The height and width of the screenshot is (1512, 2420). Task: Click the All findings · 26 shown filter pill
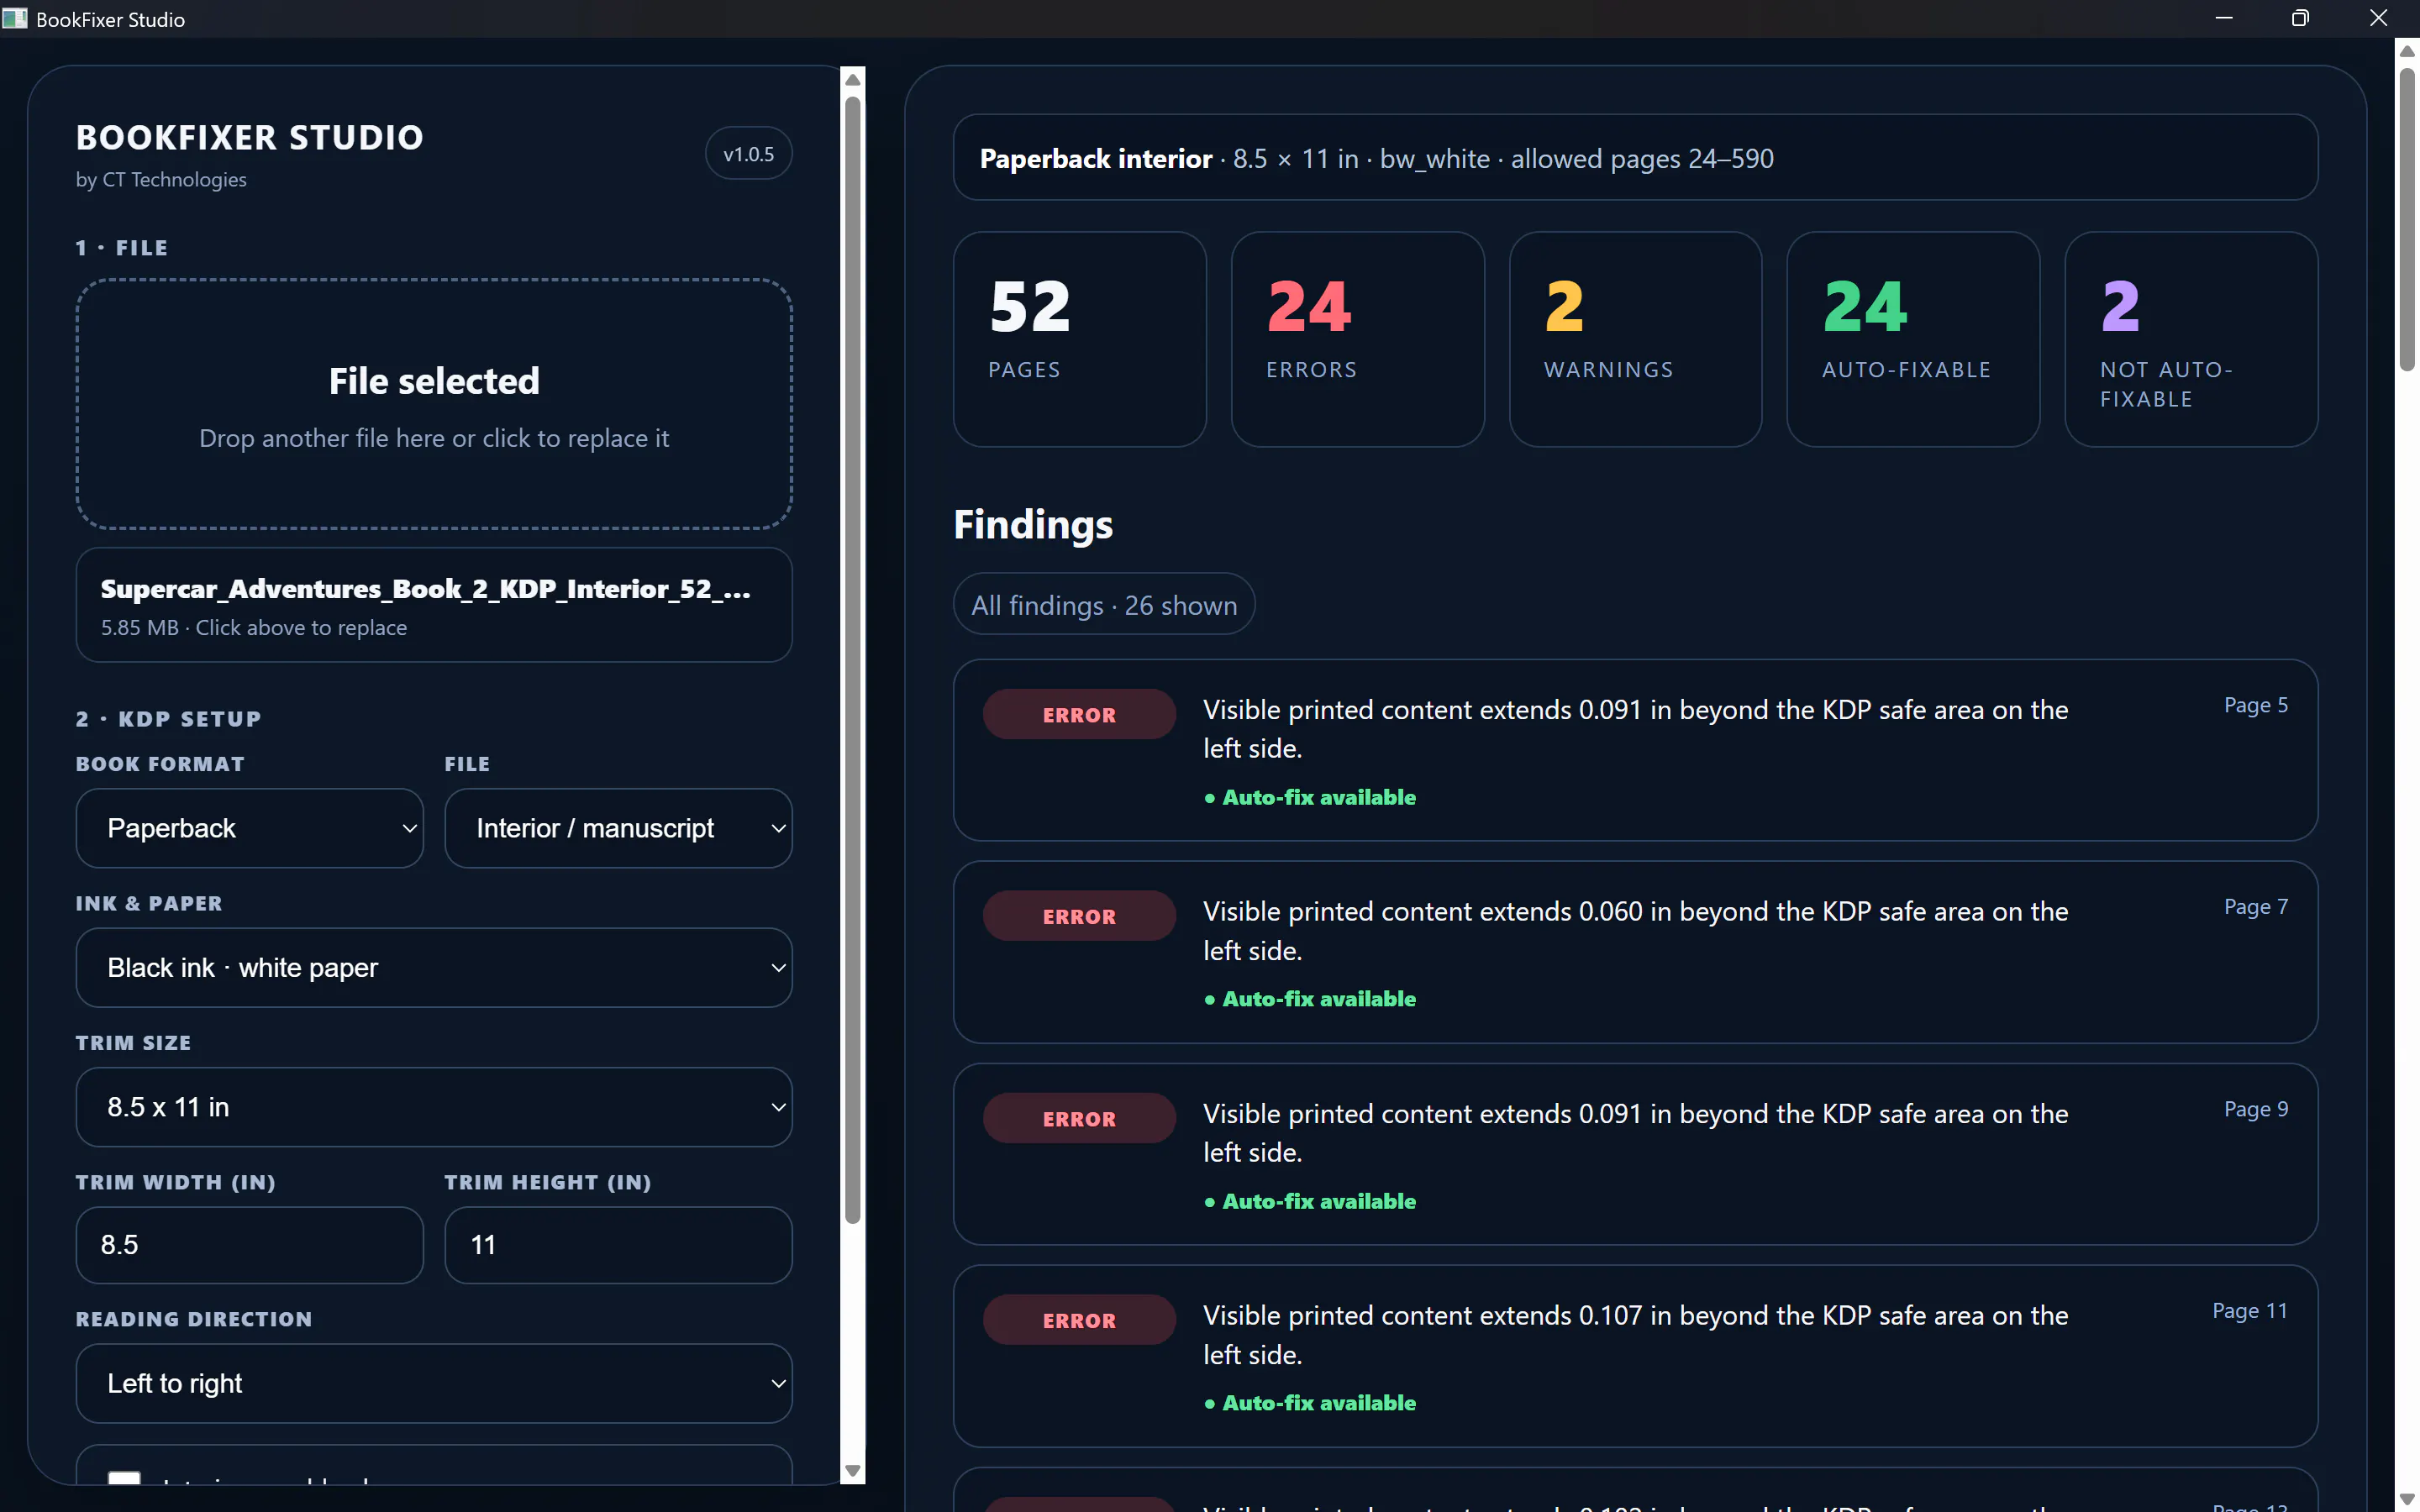pyautogui.click(x=1104, y=604)
